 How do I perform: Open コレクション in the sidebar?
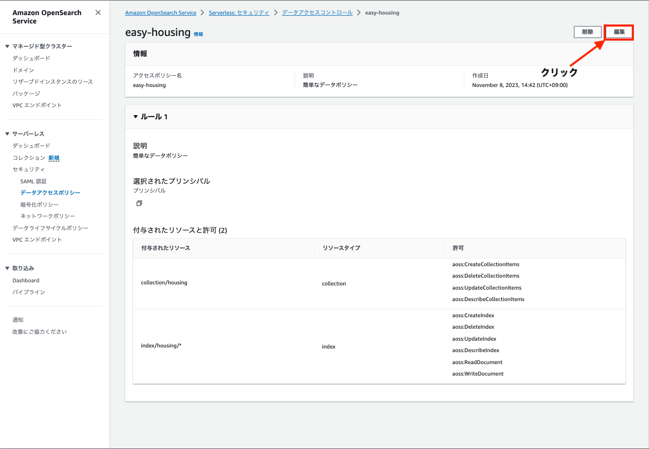(29, 158)
